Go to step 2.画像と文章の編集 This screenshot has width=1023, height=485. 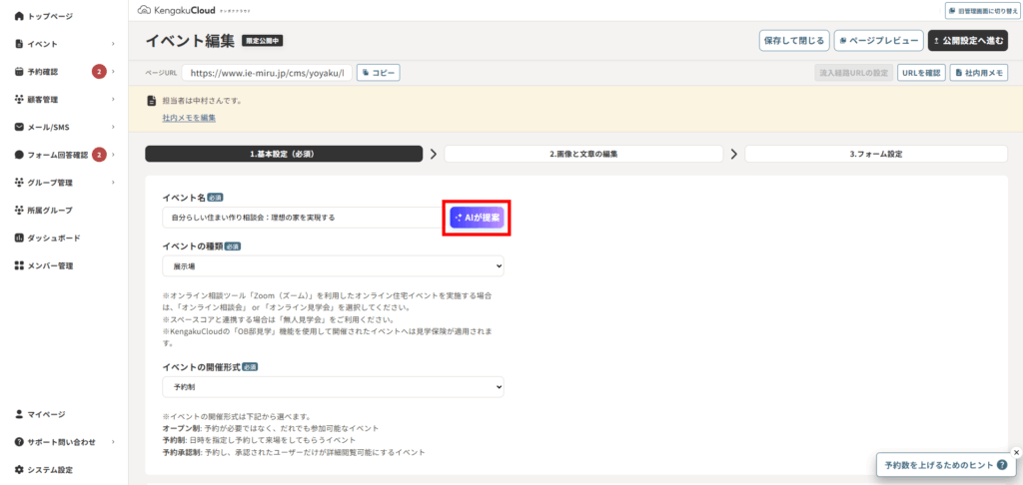[582, 155]
